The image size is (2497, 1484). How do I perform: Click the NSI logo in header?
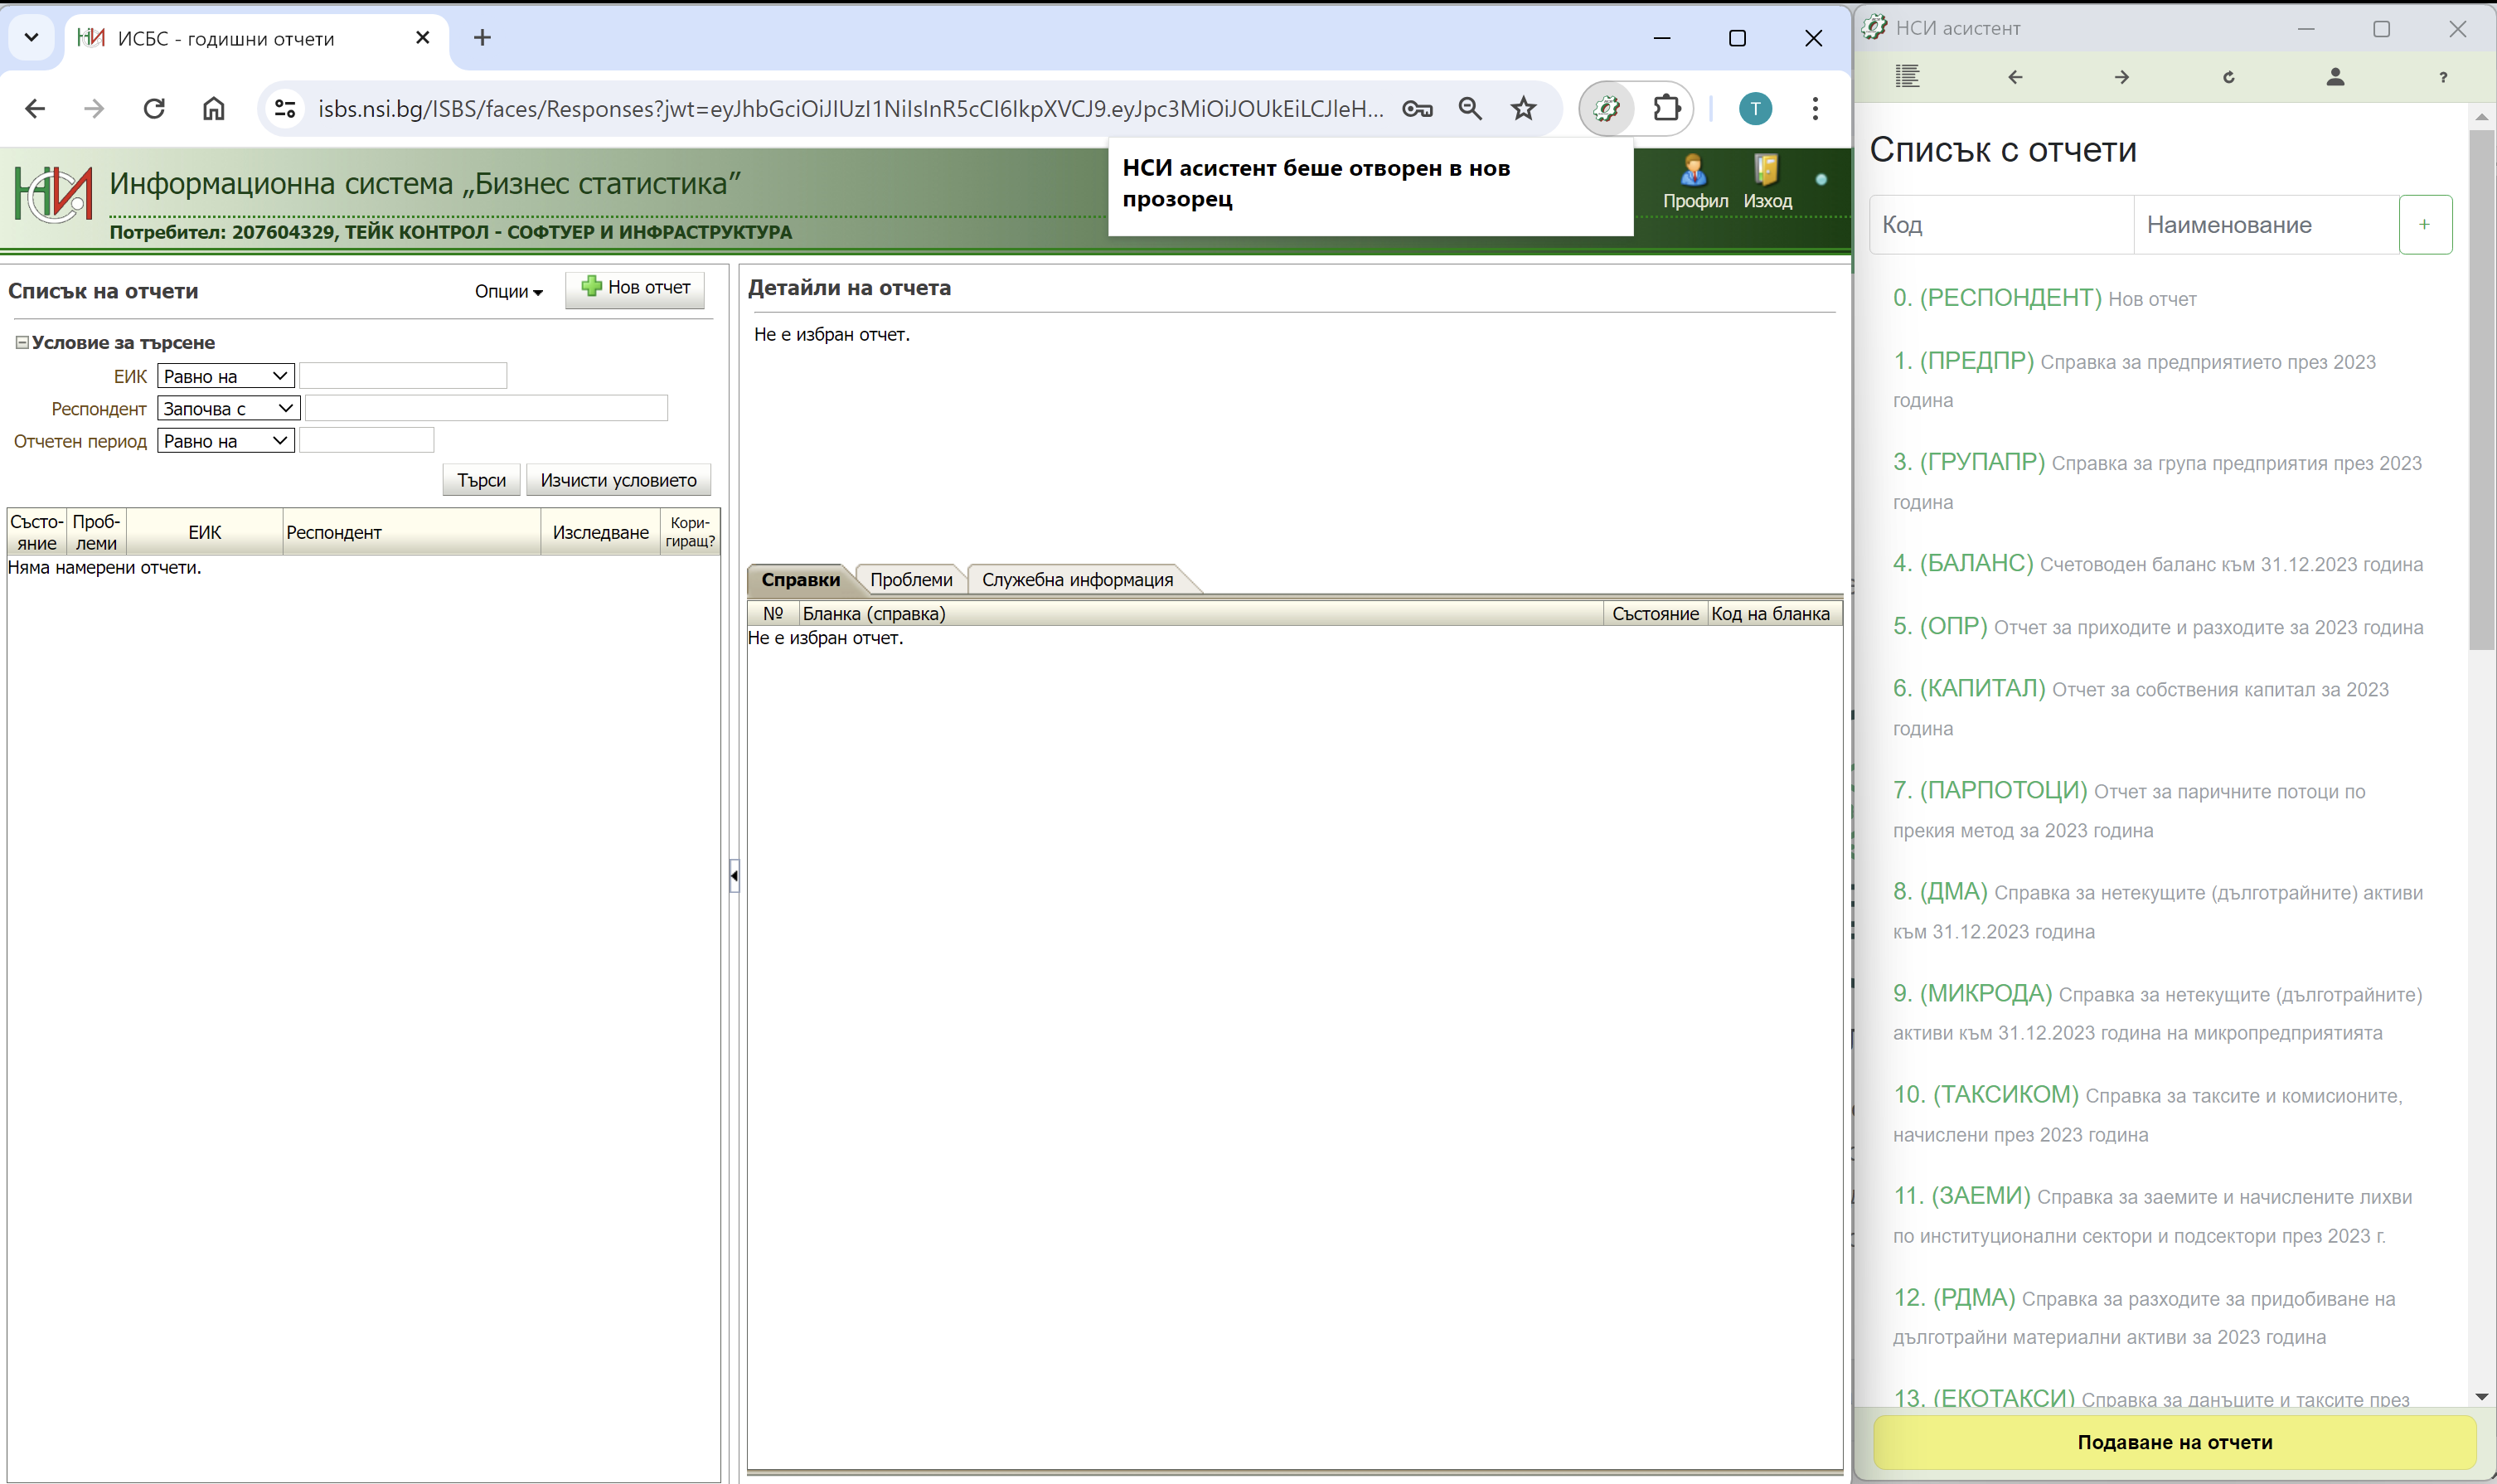(54, 193)
